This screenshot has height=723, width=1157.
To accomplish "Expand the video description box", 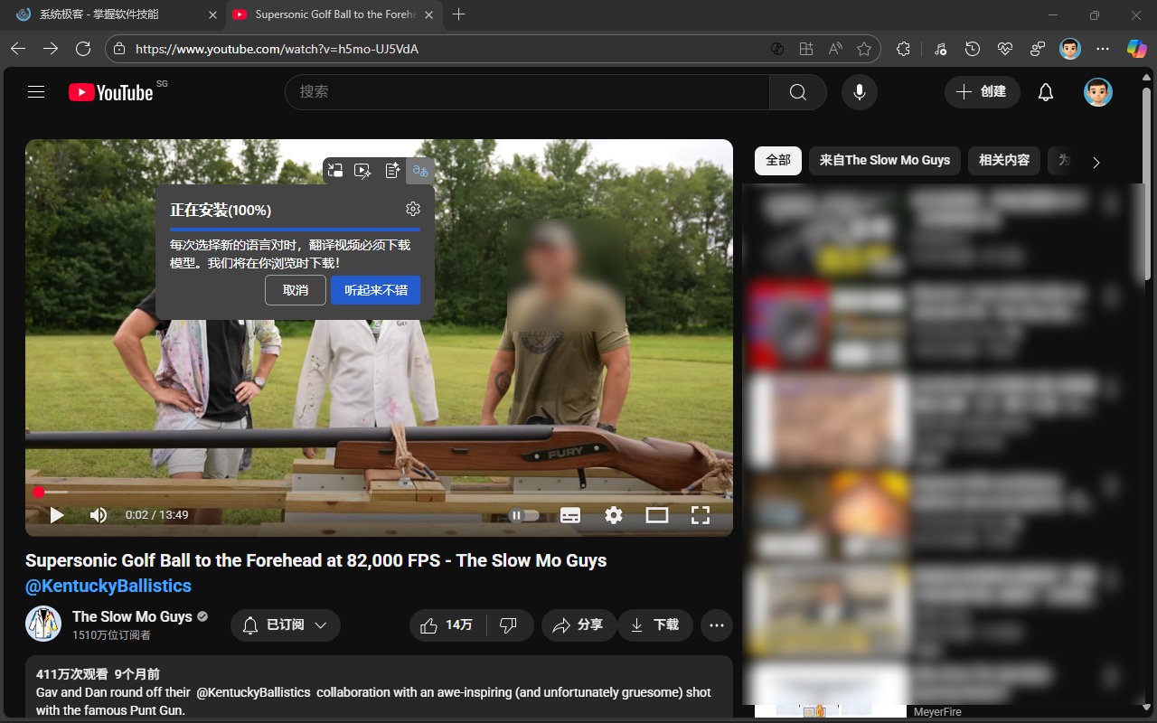I will [379, 689].
